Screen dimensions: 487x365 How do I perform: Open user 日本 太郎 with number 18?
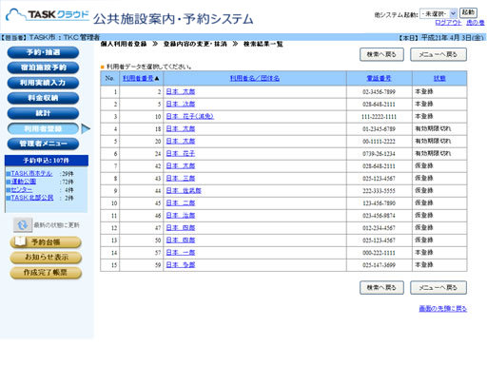coord(181,128)
